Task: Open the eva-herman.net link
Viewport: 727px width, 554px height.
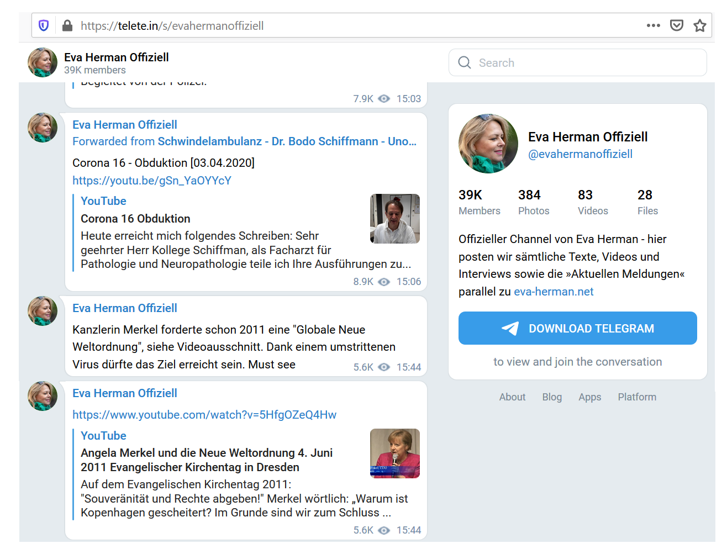Action: 554,292
